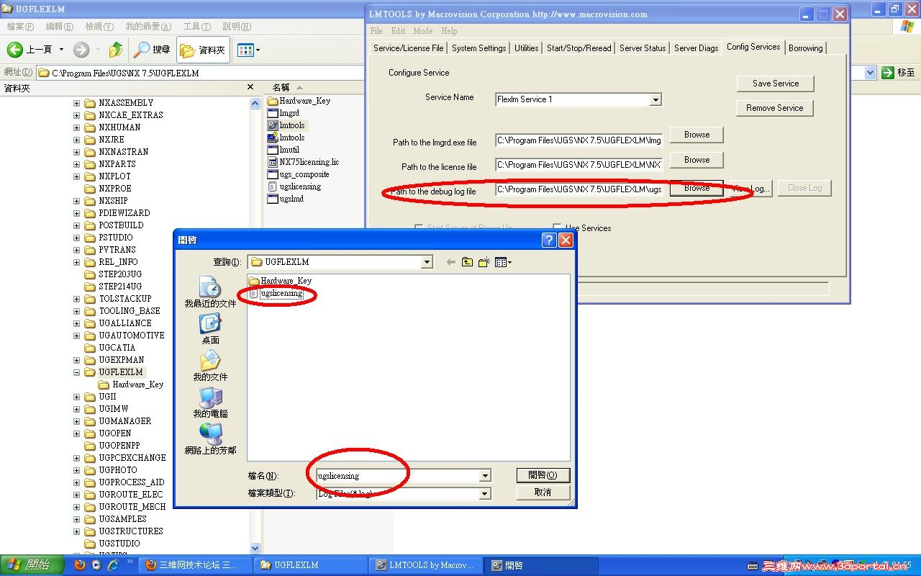Open the Server Status tab
The width and height of the screenshot is (921, 576).
(643, 48)
